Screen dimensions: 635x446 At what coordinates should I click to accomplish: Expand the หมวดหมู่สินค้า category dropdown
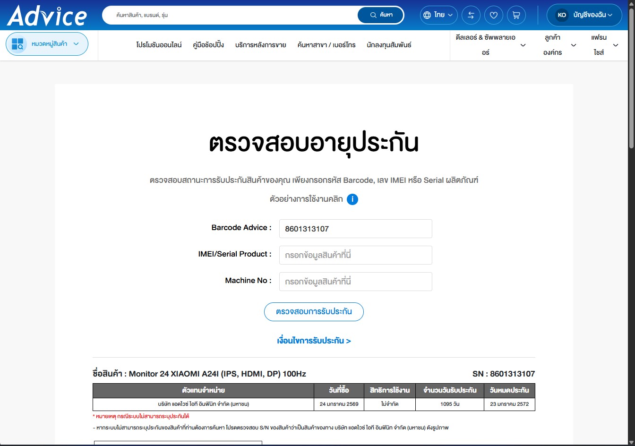tap(76, 44)
